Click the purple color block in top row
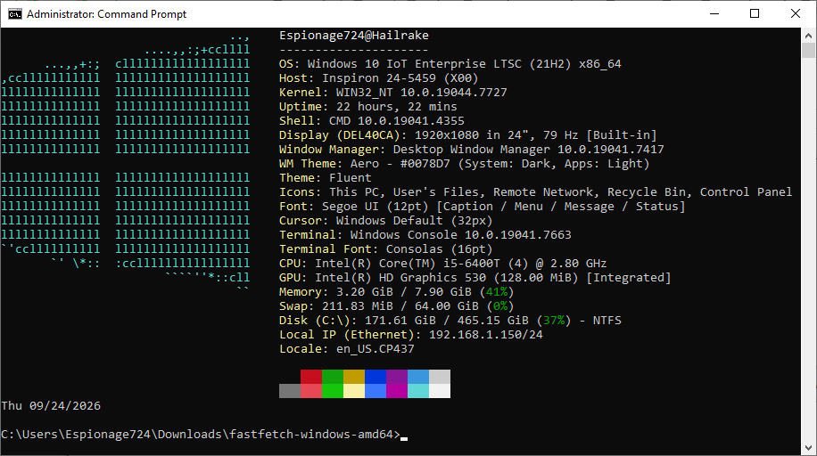Viewport: 817px width, 456px height. (x=397, y=377)
